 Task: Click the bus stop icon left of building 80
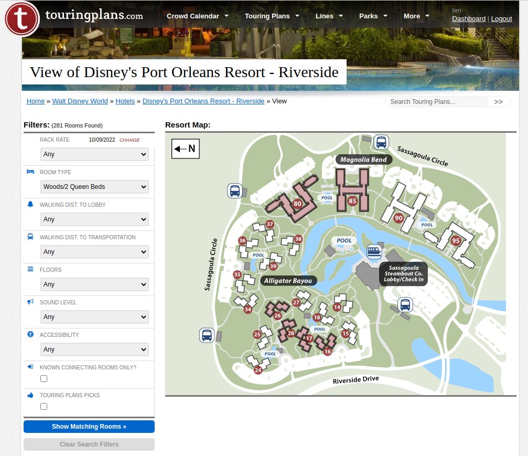235,191
